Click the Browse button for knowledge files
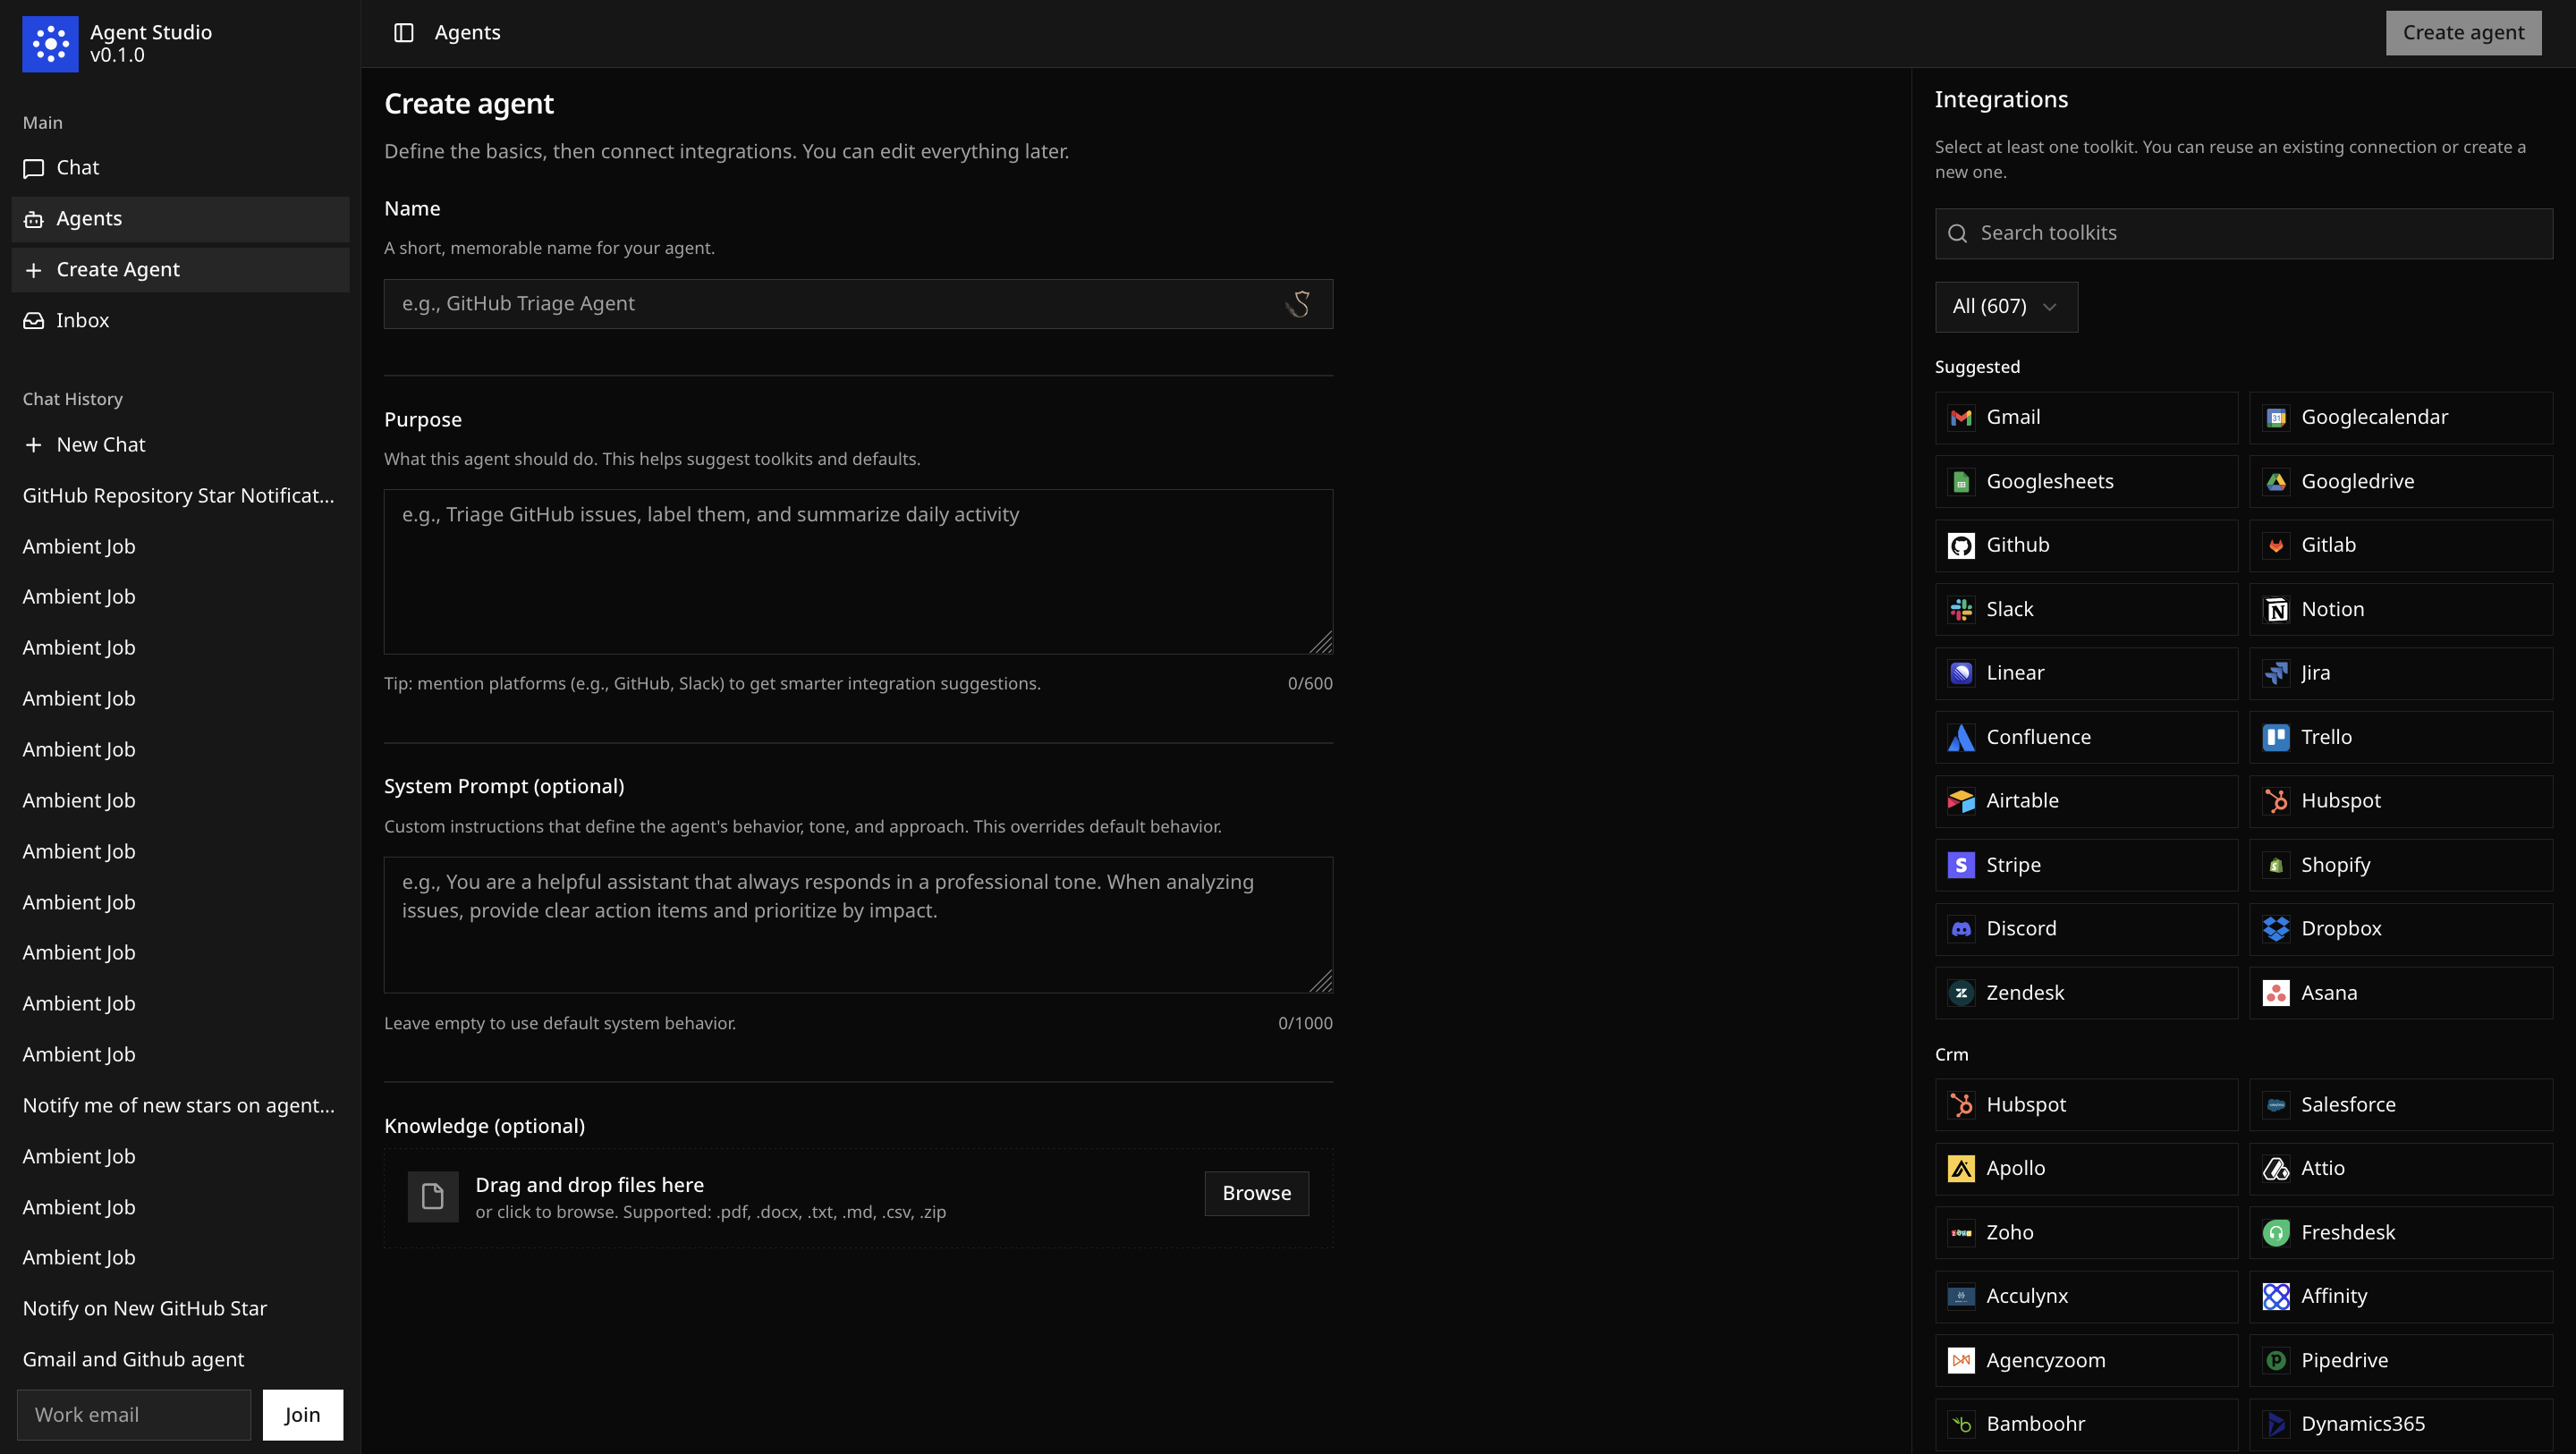Image resolution: width=2576 pixels, height=1454 pixels. 1256,1194
